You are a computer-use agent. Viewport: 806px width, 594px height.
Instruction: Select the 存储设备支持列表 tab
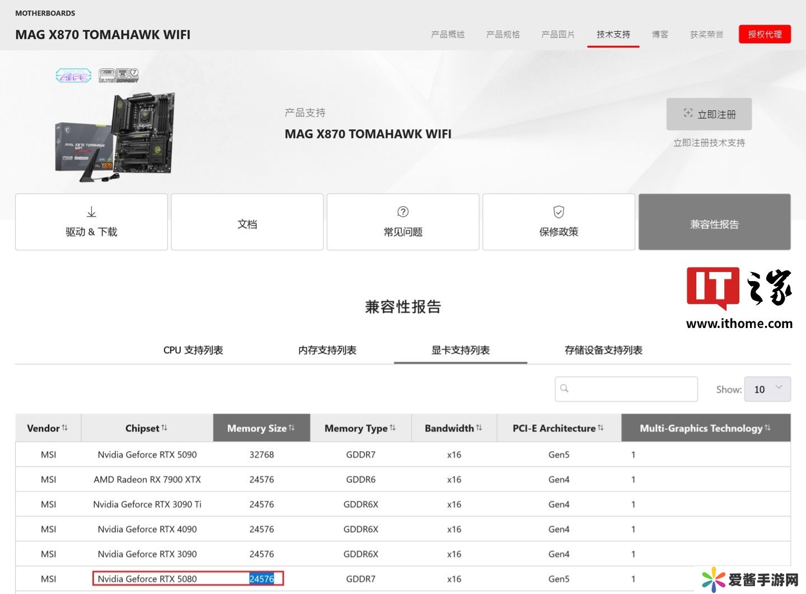click(x=603, y=350)
